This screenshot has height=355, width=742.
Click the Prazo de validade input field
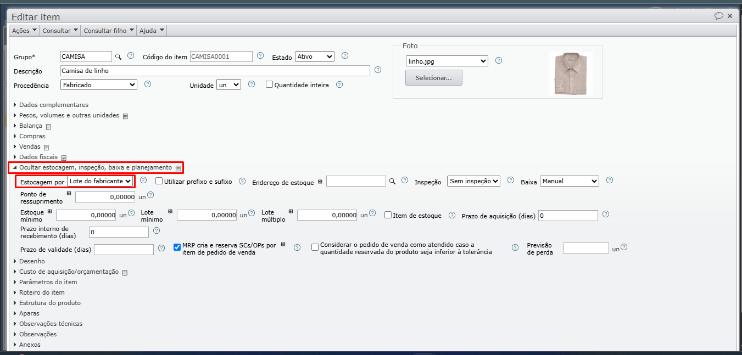pyautogui.click(x=124, y=250)
